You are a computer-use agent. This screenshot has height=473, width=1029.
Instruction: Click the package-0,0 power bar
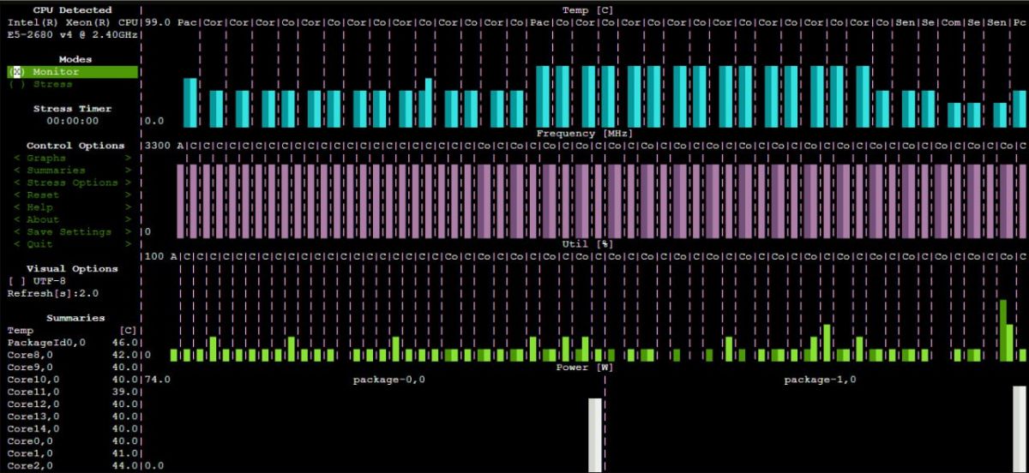point(595,434)
